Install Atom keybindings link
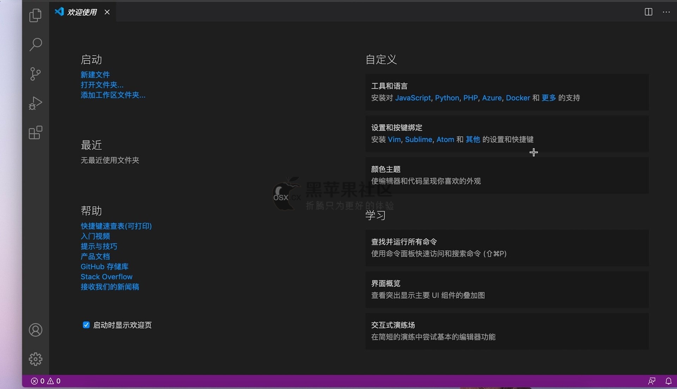Image resolution: width=677 pixels, height=389 pixels. 445,140
